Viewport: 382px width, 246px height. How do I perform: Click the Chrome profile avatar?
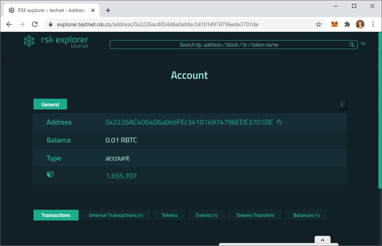click(x=360, y=24)
